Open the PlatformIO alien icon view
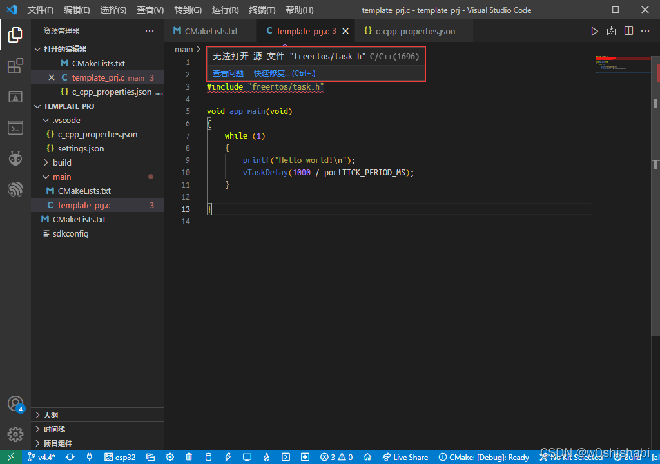The image size is (660, 464). pos(15,159)
